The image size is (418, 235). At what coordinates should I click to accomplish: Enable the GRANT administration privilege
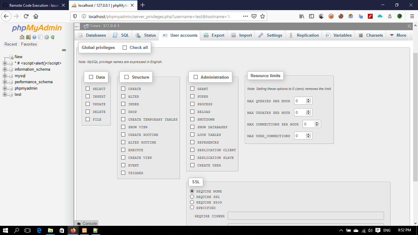point(192,88)
